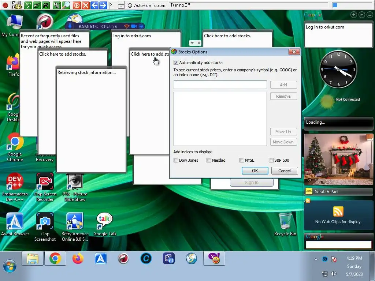Open the checklist settings icon in the toolbar
375x281 pixels.
[x=16, y=5]
